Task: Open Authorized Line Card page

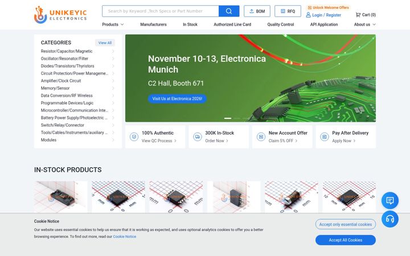Action: [x=232, y=24]
